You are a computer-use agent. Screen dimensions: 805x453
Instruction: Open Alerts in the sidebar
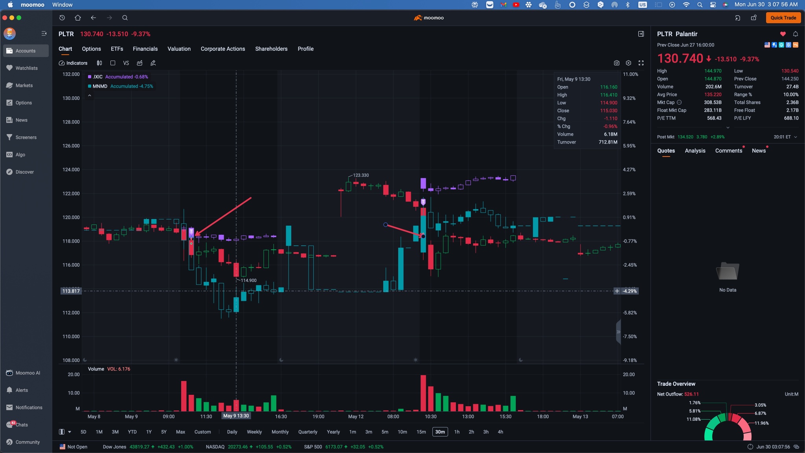point(26,390)
